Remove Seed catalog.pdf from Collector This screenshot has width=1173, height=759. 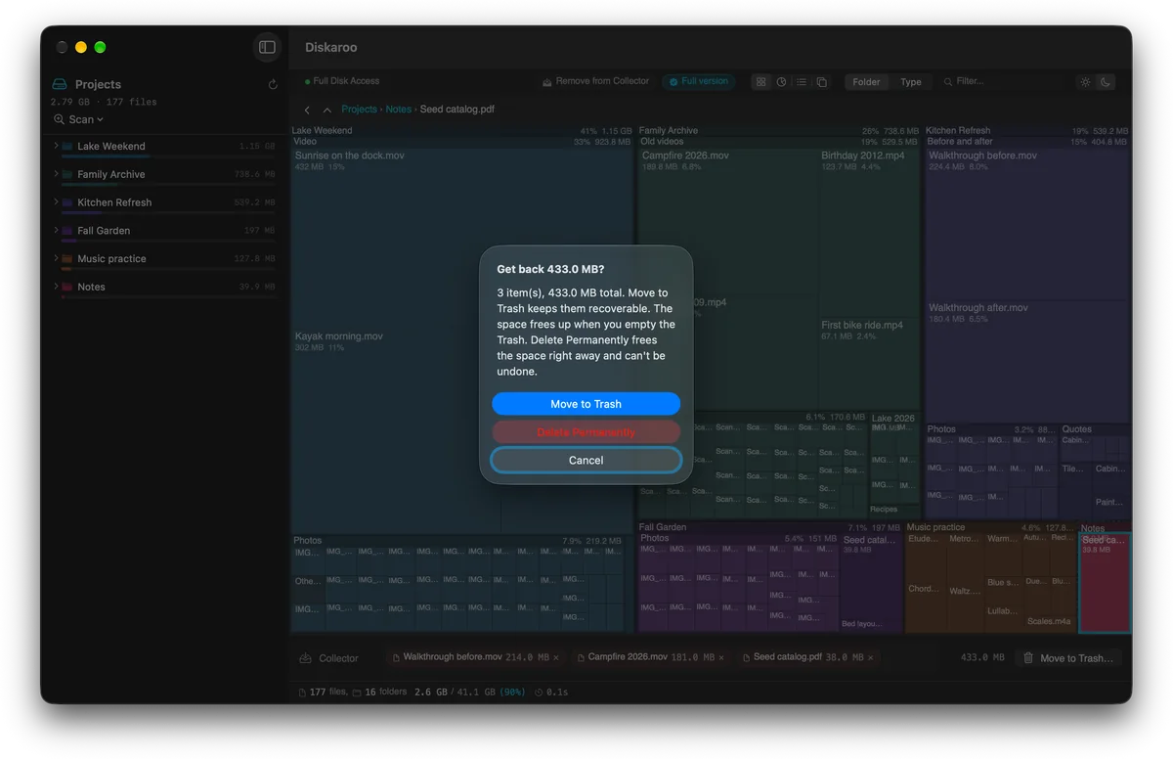[x=870, y=658]
